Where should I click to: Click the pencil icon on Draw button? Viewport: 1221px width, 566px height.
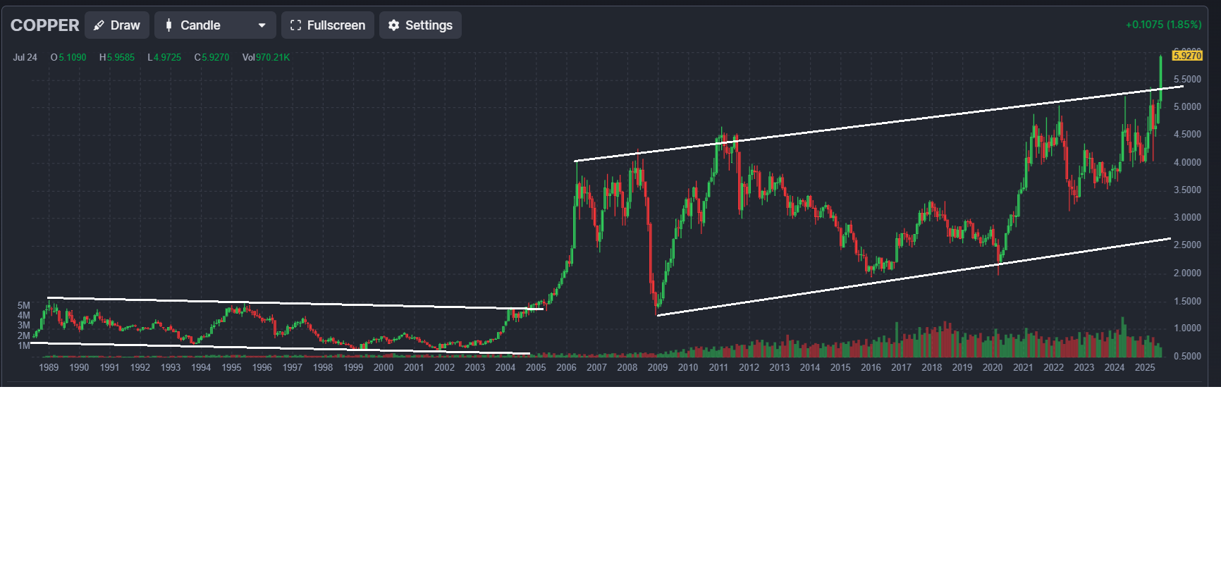pyautogui.click(x=99, y=25)
